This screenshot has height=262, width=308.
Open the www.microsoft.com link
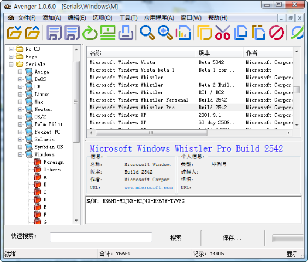tap(149, 188)
